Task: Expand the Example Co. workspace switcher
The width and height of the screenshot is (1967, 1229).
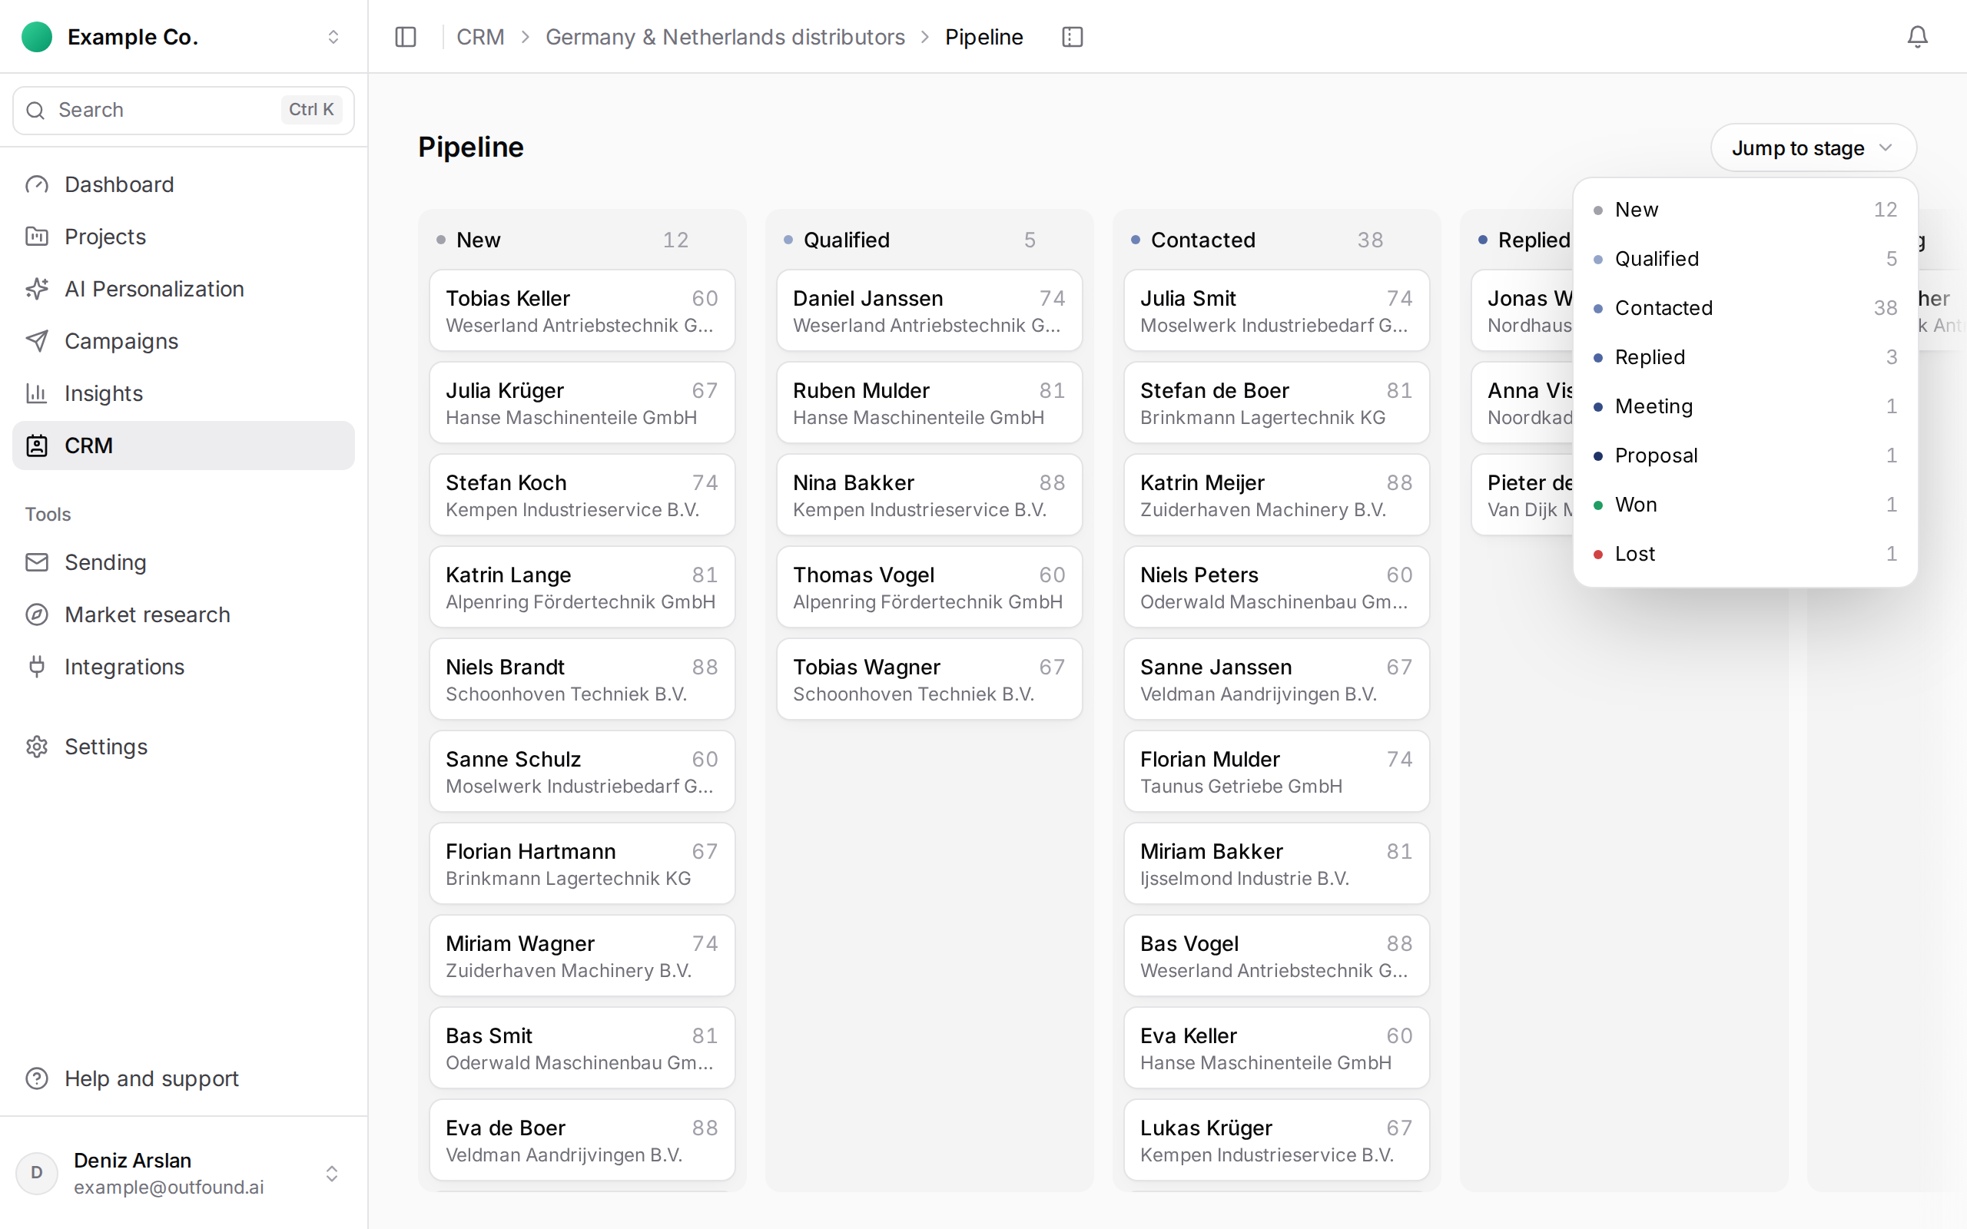Action: click(x=333, y=37)
